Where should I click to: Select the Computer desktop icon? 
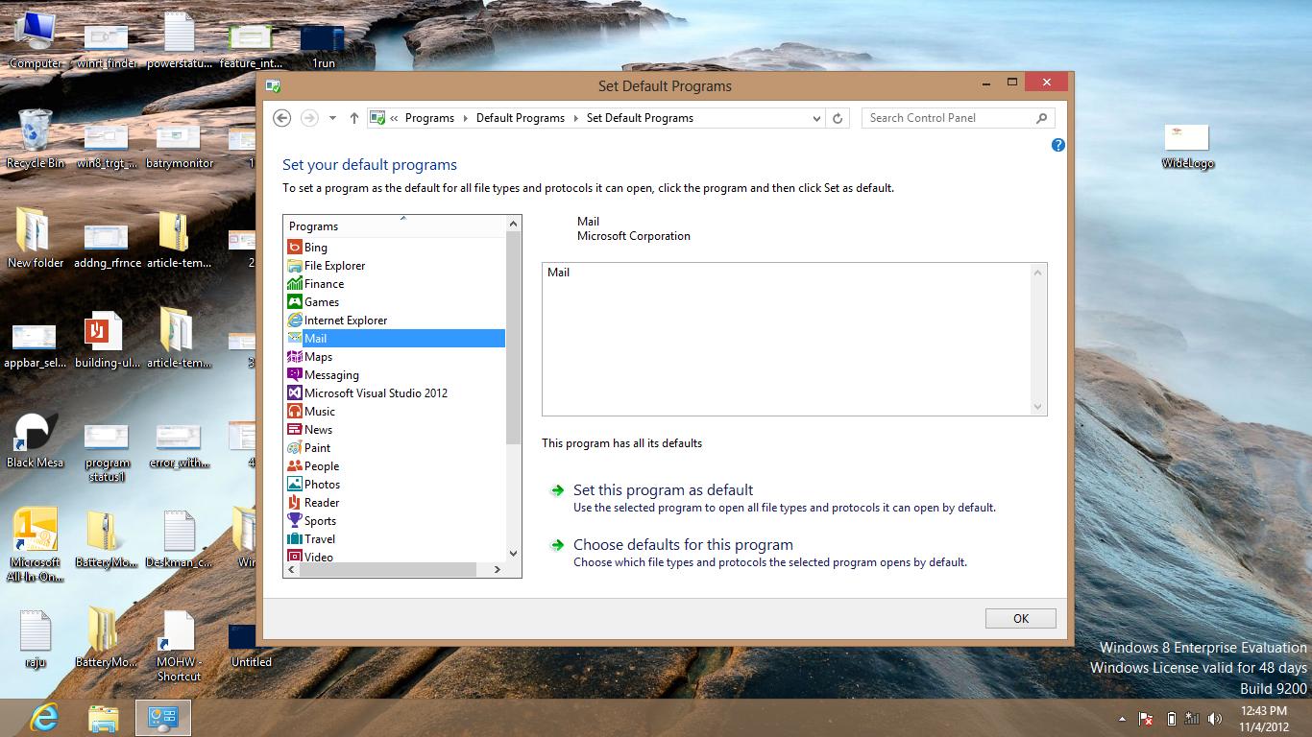(36, 41)
